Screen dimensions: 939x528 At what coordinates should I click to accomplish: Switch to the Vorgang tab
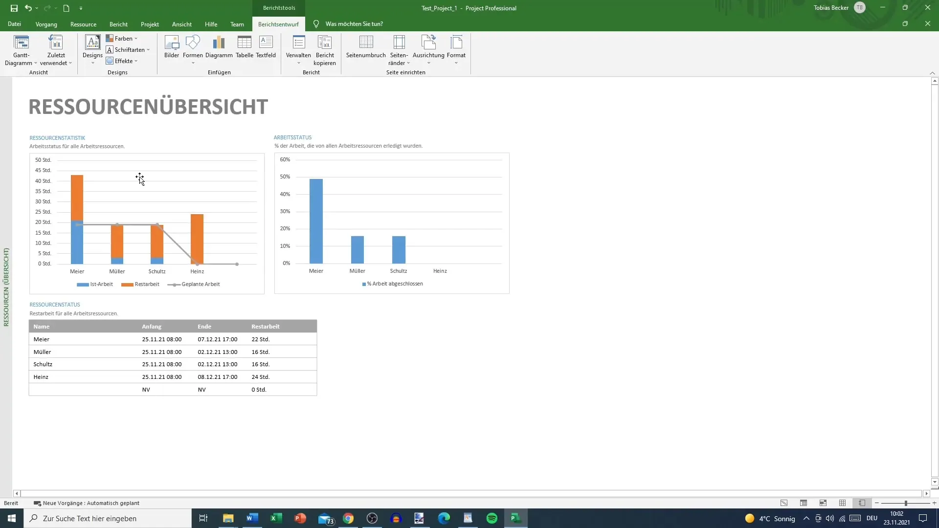[46, 24]
